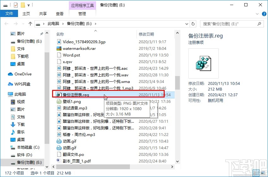The width and height of the screenshot is (268, 177).
Task: Select 翻译文件.po file
Action: tap(73, 155)
